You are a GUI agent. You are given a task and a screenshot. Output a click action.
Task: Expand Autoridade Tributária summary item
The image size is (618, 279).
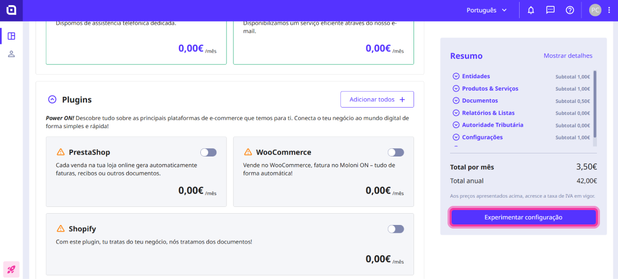click(492, 125)
